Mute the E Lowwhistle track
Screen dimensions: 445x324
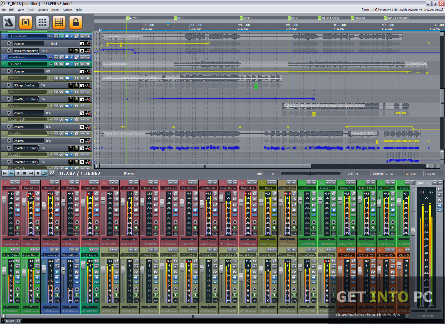(83, 36)
